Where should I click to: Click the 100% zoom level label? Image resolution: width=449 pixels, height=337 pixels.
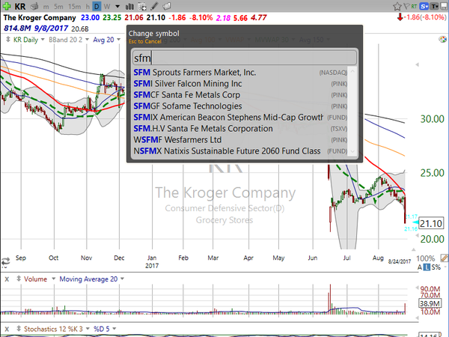pyautogui.click(x=426, y=258)
